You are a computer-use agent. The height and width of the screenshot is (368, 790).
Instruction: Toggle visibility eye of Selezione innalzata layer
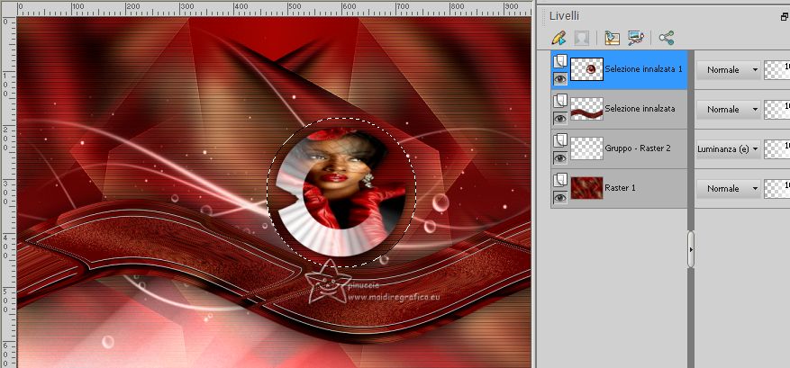[560, 118]
